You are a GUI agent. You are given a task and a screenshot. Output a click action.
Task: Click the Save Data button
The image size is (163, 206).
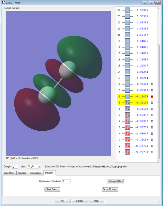point(52,189)
